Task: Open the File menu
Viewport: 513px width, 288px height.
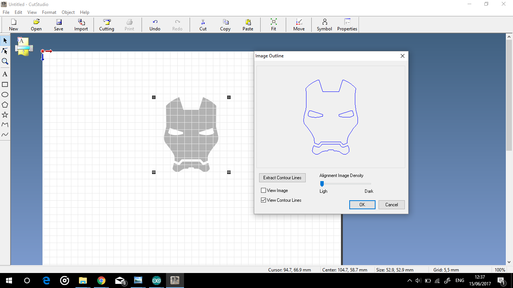Action: (x=6, y=12)
